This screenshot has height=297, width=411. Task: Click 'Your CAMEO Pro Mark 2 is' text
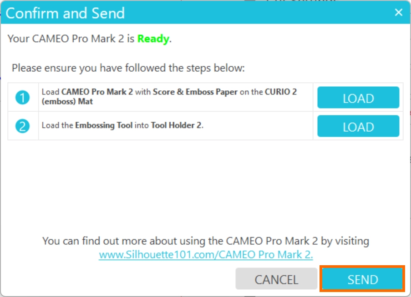coord(71,39)
